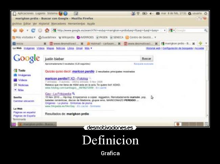Open the Sistema menu
Screen dimensions: 220x164
(52, 13)
